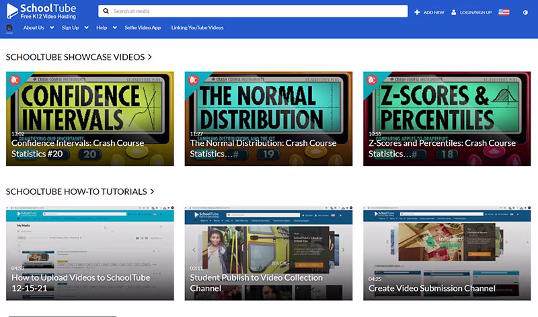Focus the Search all media field
538x317 pixels.
point(253,11)
